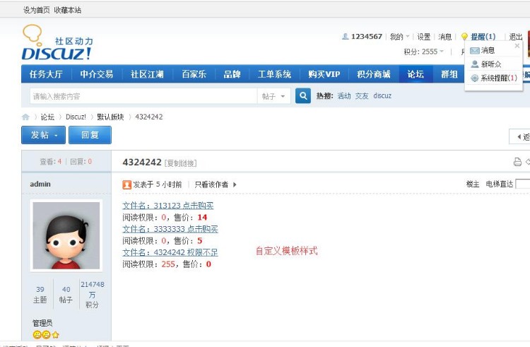Click the admin username in the sidebar
Screen dimensions: 530x347
pos(40,184)
